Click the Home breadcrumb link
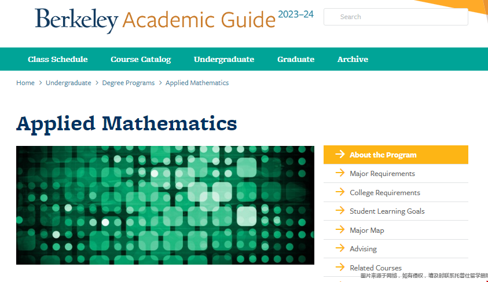This screenshot has width=488, height=282. click(25, 83)
